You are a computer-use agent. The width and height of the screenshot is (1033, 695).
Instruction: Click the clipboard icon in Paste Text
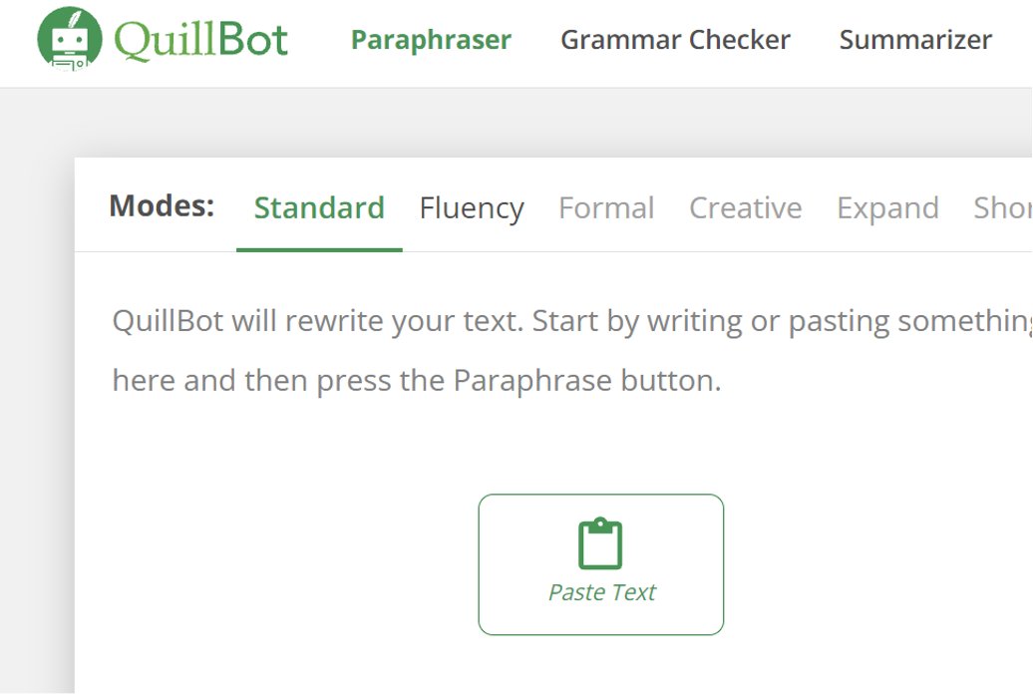pyautogui.click(x=600, y=543)
